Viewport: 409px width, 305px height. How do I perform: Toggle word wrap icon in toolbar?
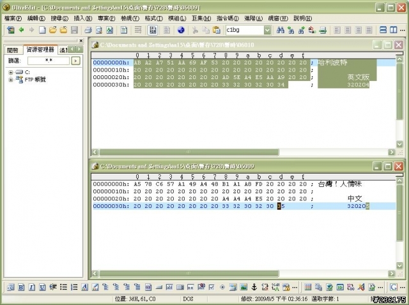coord(138,30)
